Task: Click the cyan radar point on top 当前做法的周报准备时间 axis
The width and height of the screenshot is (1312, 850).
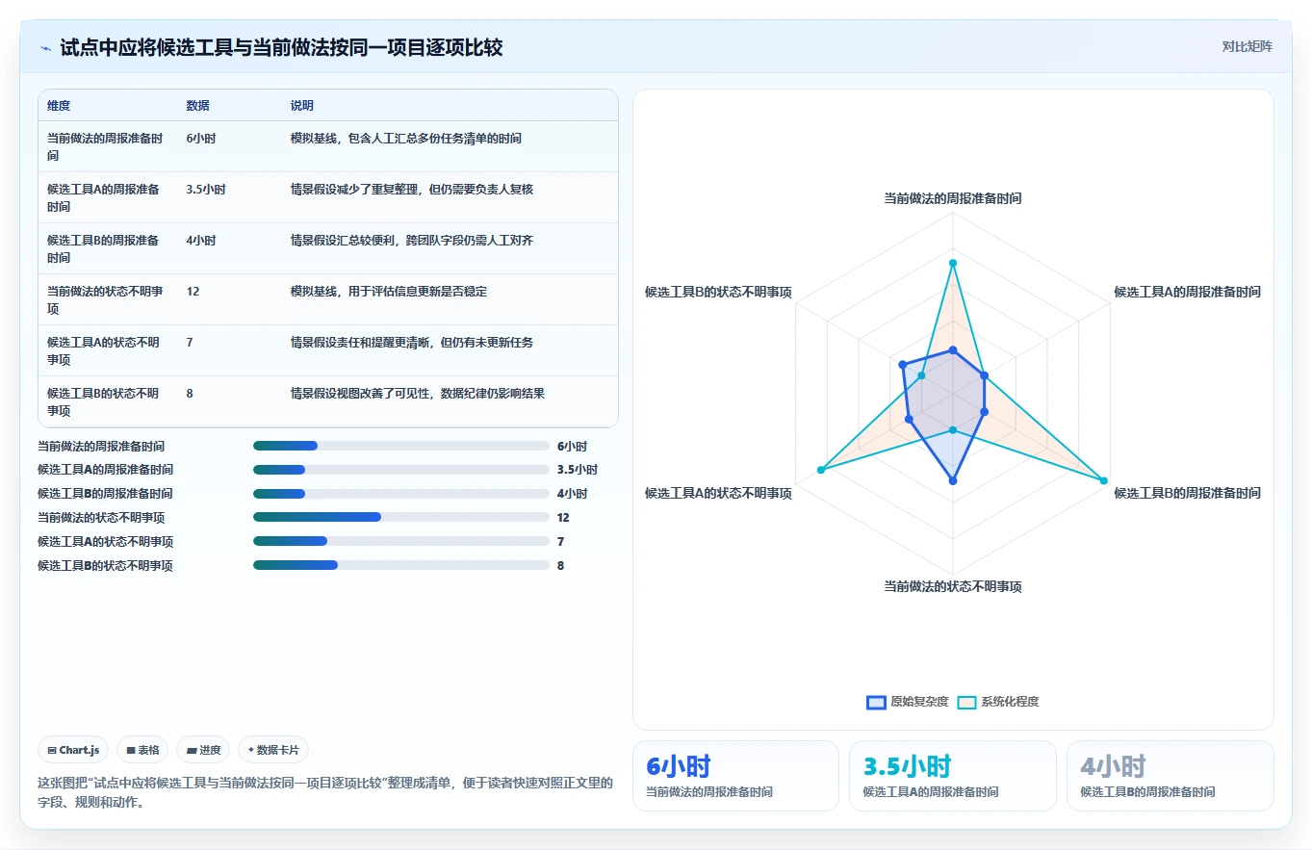Action: click(953, 263)
